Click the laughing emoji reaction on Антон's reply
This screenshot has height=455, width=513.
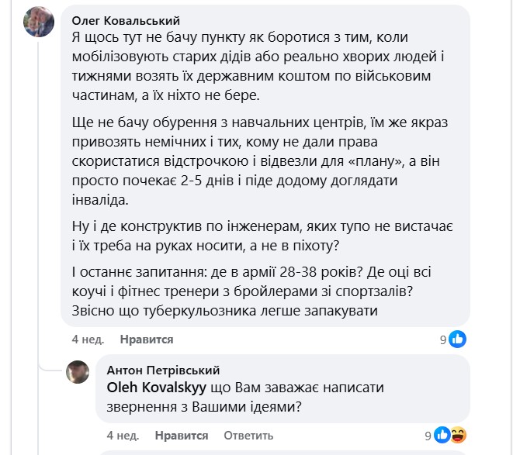pyautogui.click(x=458, y=434)
